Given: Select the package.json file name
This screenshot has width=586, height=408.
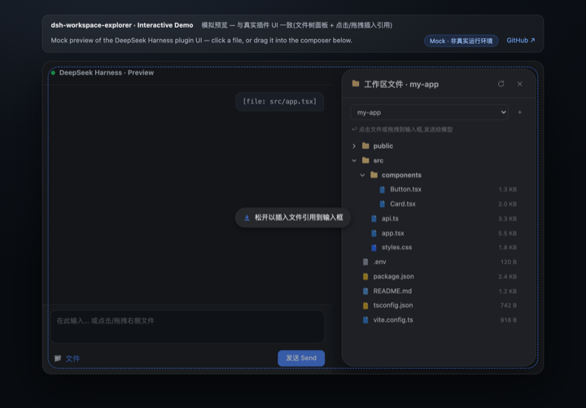Looking at the screenshot, I should click(x=394, y=276).
